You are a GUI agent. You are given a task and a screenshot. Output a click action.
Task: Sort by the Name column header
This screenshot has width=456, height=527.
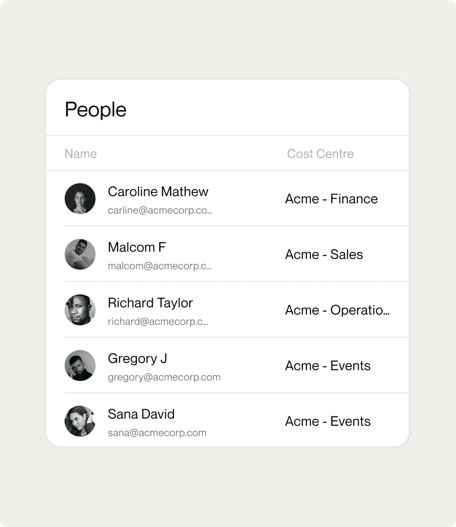point(80,154)
